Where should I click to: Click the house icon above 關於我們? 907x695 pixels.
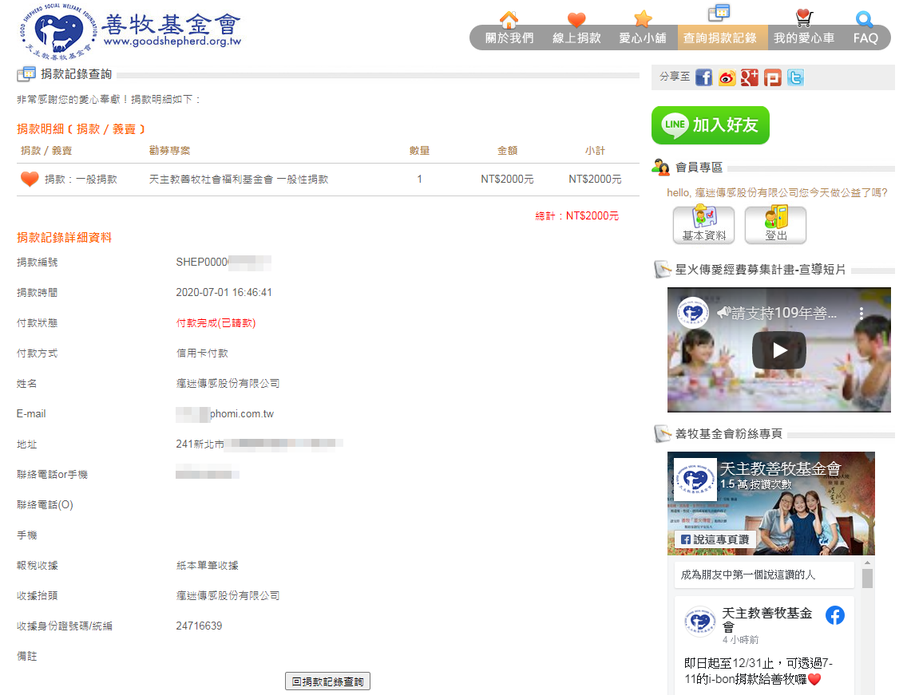tap(509, 20)
